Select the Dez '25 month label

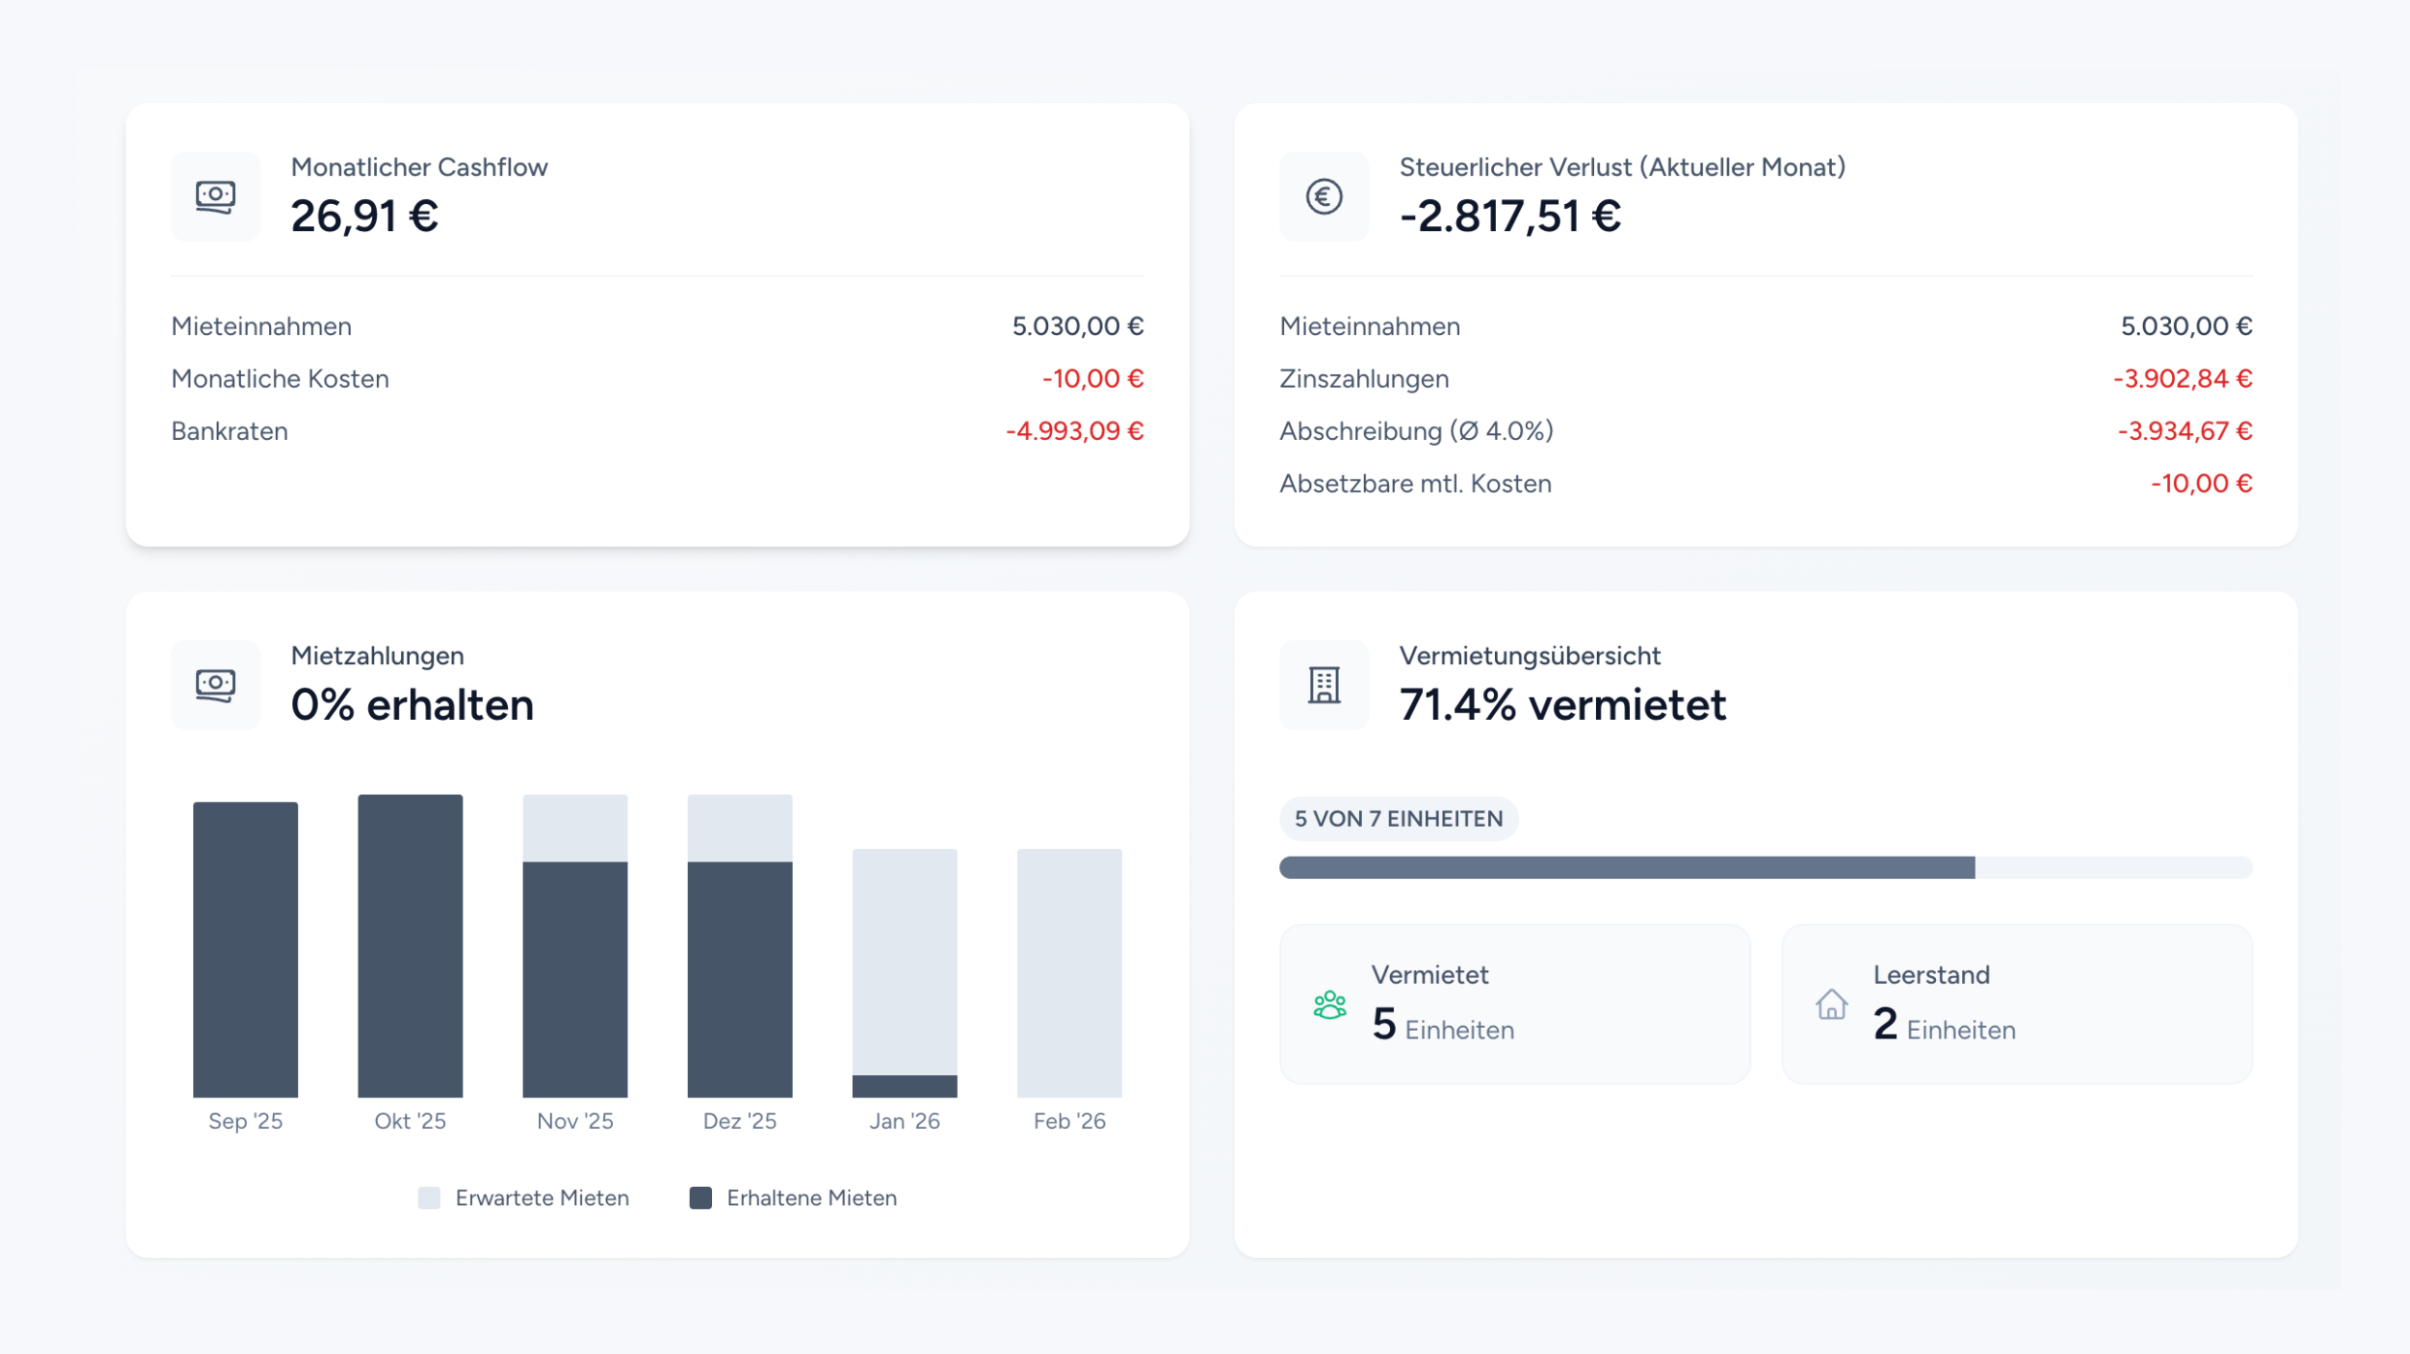coord(740,1120)
